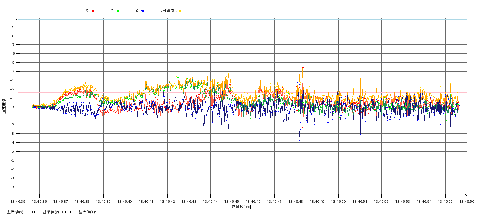
Task: Click the yellow 3軸合成 legend marker
Action: [180, 11]
